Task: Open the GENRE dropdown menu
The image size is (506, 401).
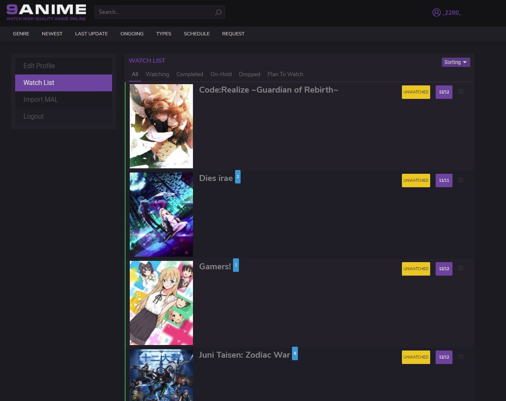Action: click(21, 34)
